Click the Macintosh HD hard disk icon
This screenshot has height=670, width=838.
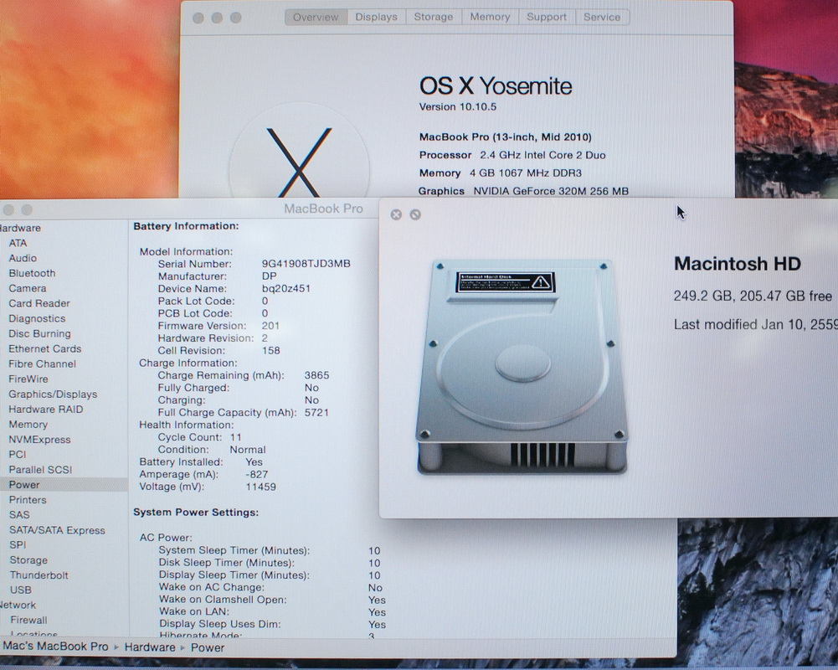pos(521,368)
